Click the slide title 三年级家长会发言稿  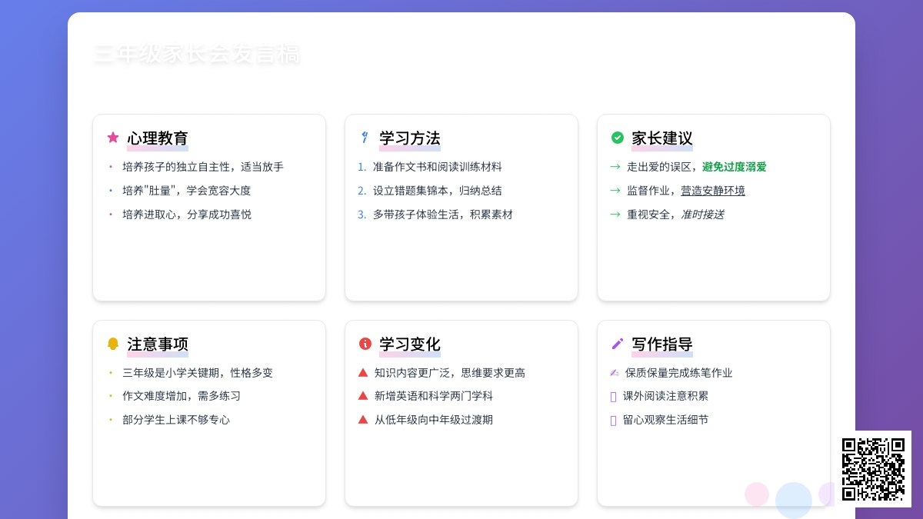coord(197,55)
